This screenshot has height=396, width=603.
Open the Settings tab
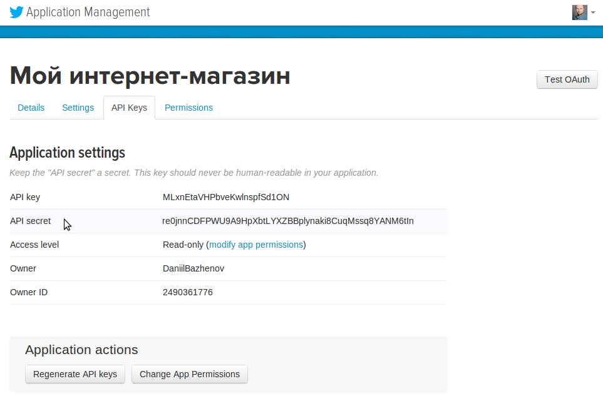(x=78, y=108)
